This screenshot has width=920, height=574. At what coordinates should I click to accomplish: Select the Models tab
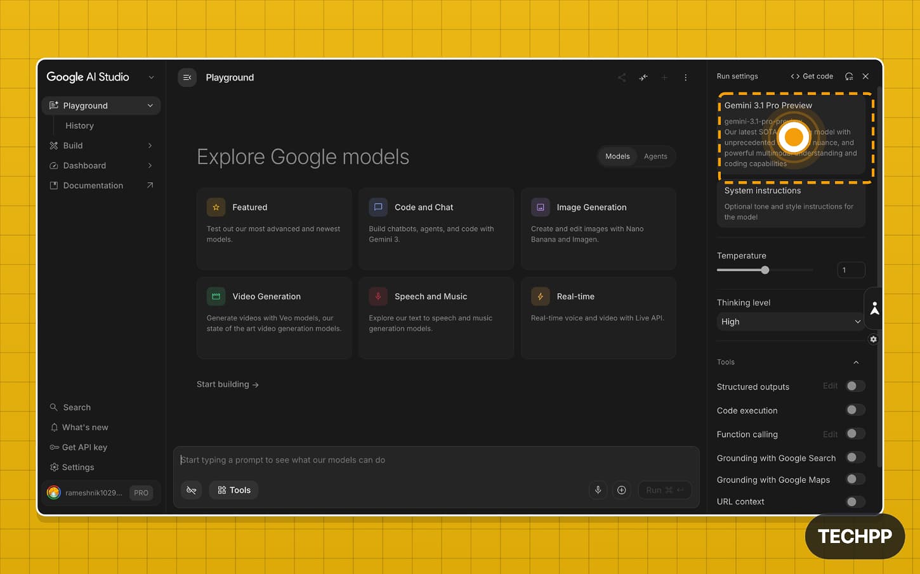coord(617,156)
